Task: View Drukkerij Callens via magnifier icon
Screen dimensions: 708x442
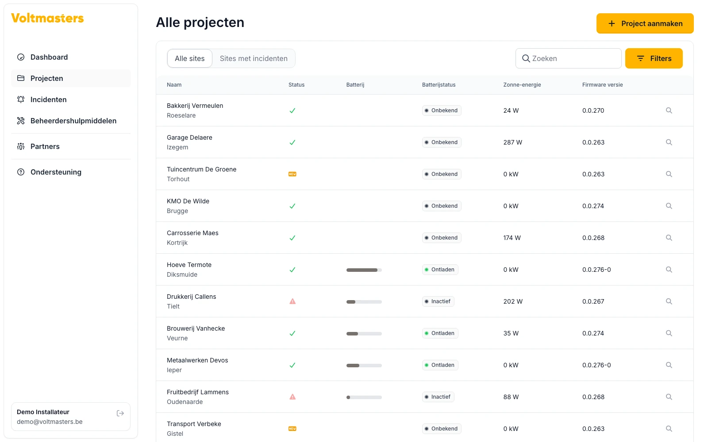Action: pyautogui.click(x=669, y=301)
